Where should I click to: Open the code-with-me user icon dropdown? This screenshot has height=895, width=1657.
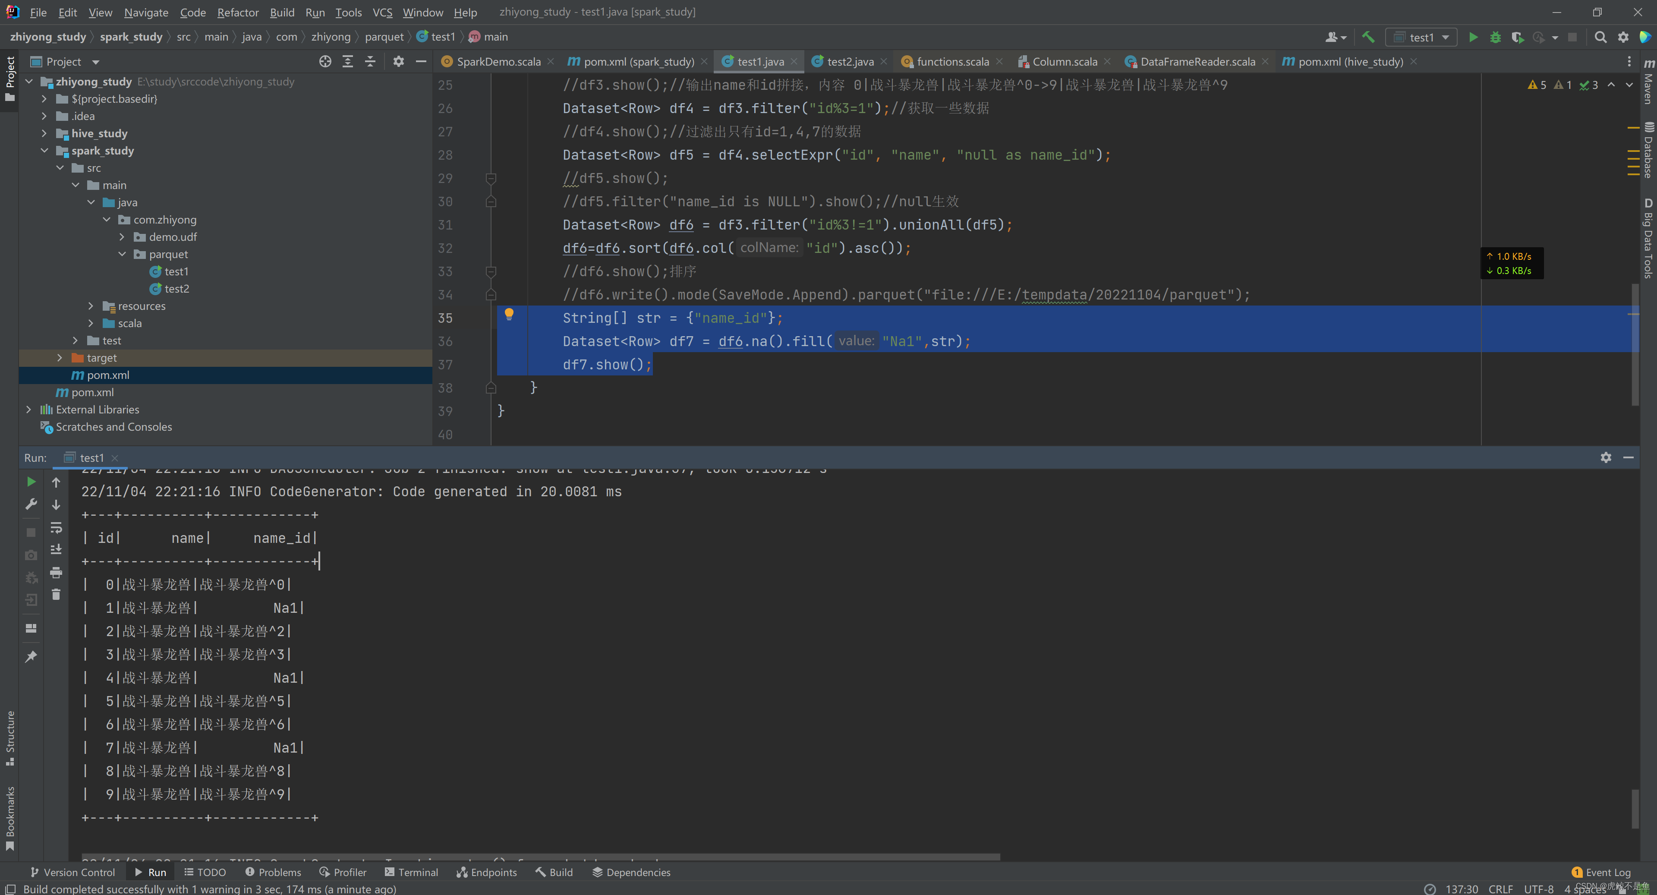1336,37
